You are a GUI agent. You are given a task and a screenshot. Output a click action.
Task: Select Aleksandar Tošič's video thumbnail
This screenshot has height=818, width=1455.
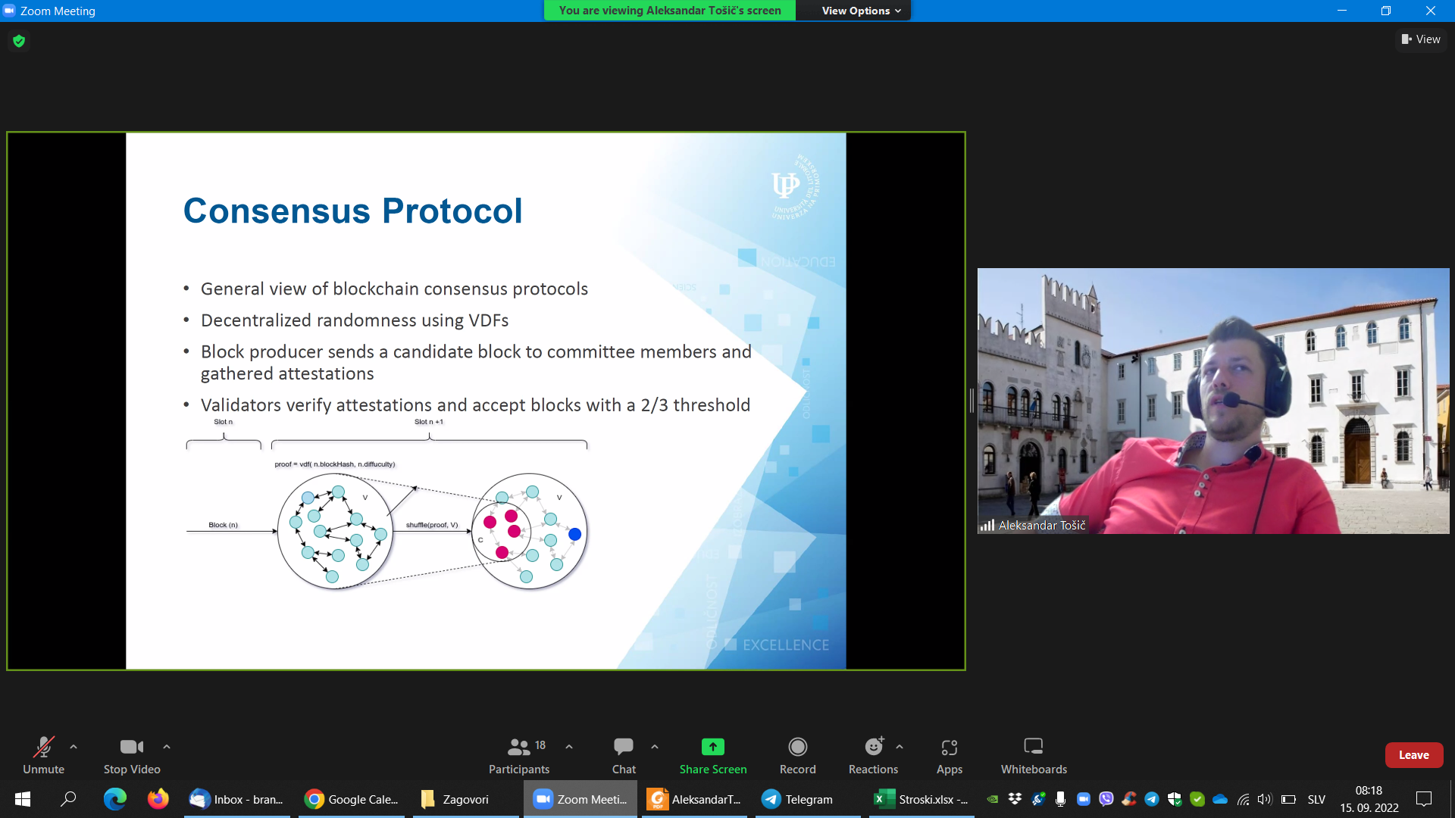1212,401
